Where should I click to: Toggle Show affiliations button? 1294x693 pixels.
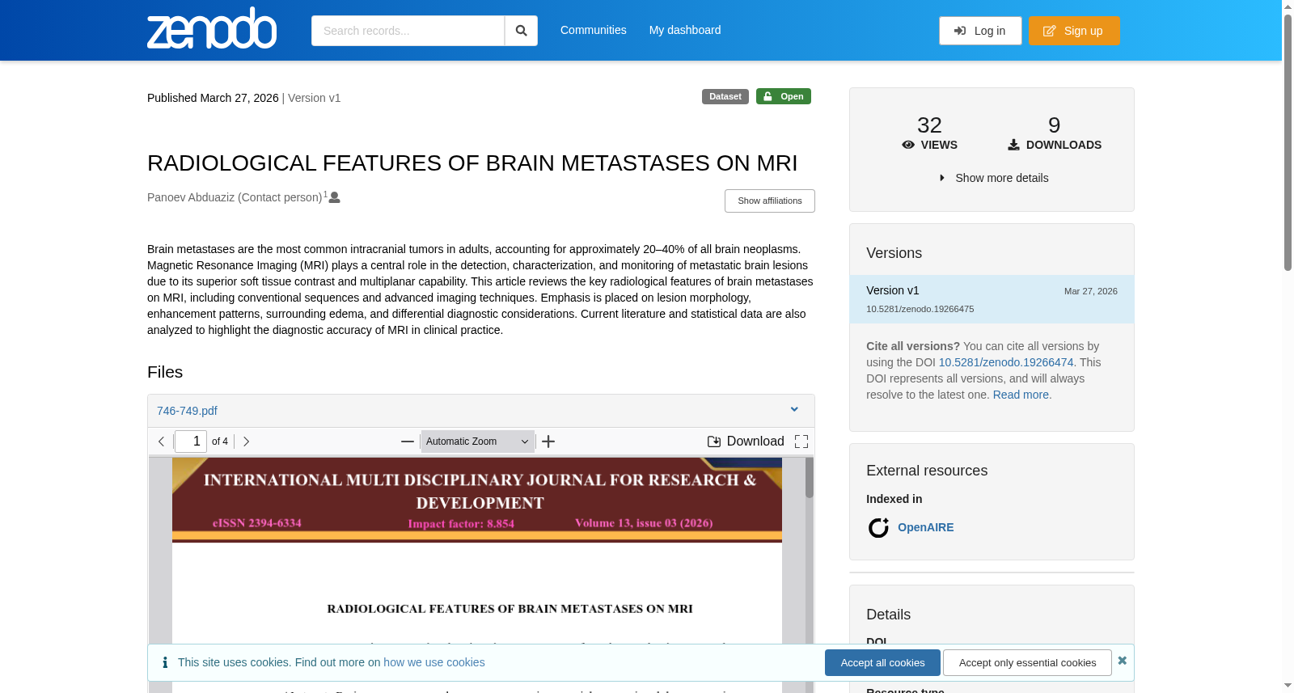[769, 201]
